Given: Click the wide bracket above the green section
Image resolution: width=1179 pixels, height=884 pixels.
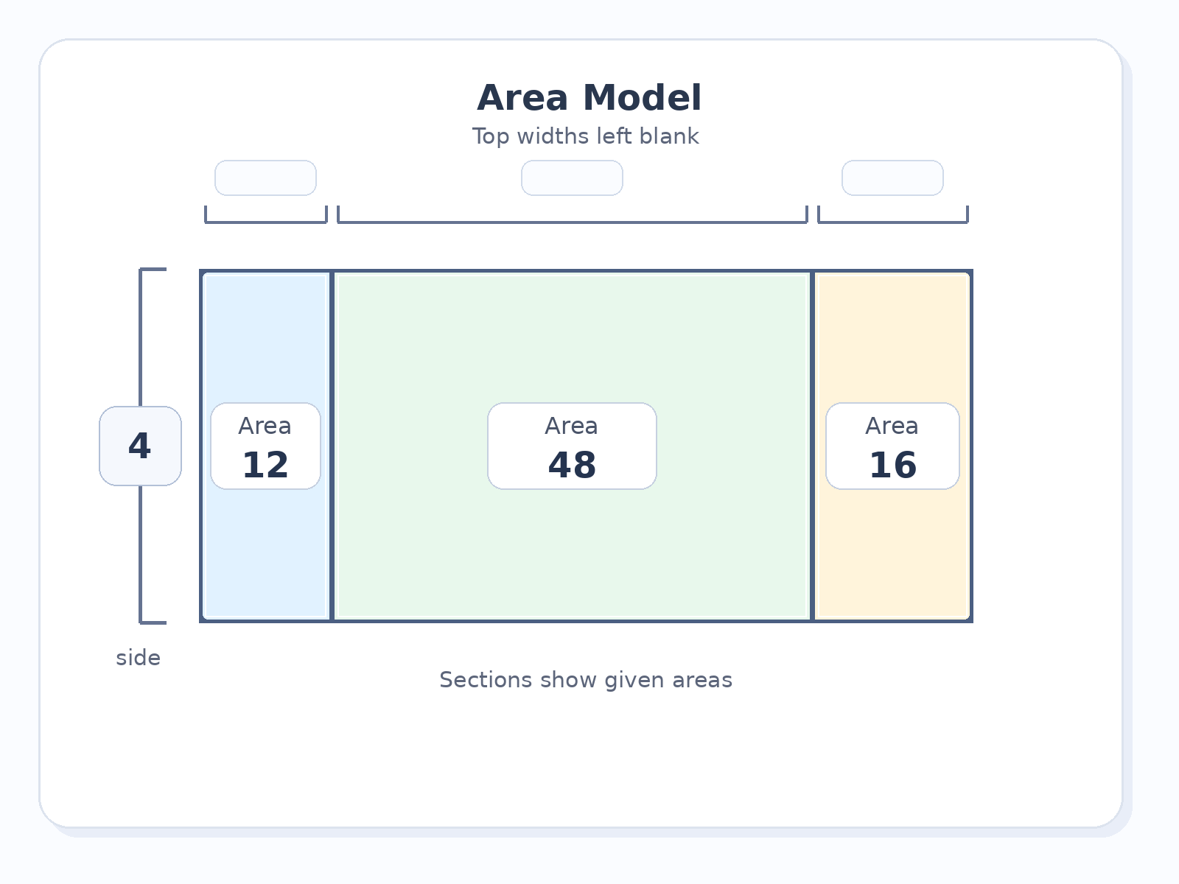Looking at the screenshot, I should pyautogui.click(x=573, y=214).
